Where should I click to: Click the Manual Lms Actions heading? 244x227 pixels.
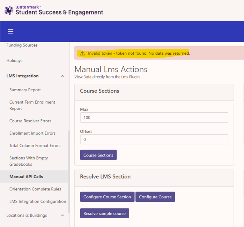(x=111, y=69)
